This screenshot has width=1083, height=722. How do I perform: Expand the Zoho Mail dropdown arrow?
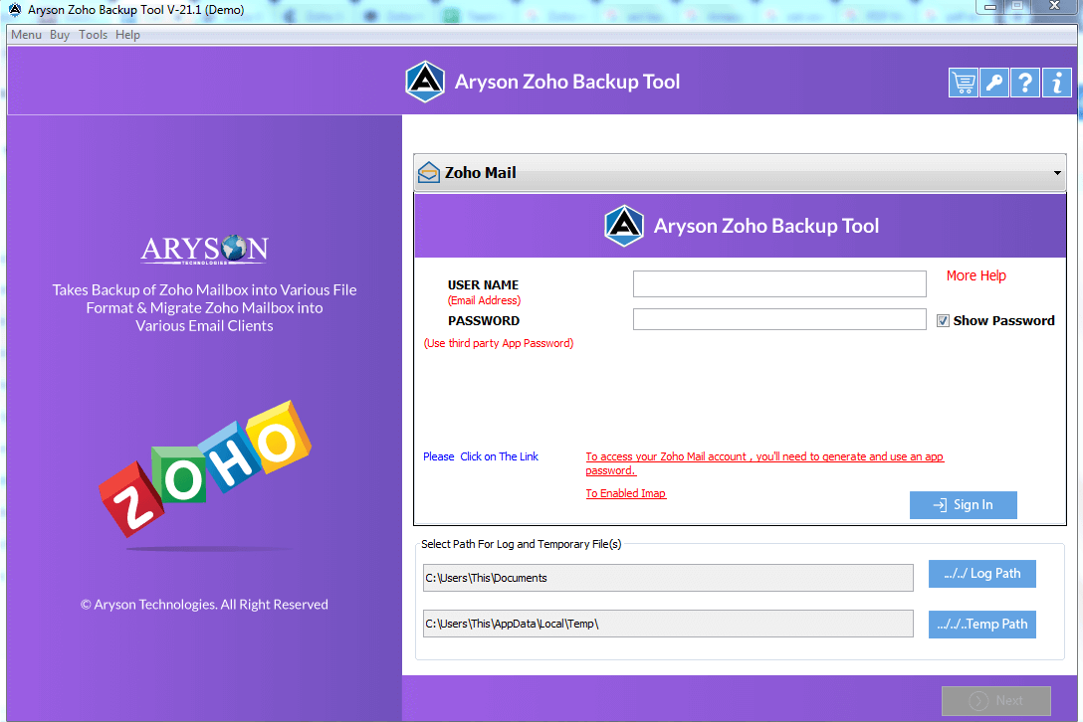[x=1057, y=173]
